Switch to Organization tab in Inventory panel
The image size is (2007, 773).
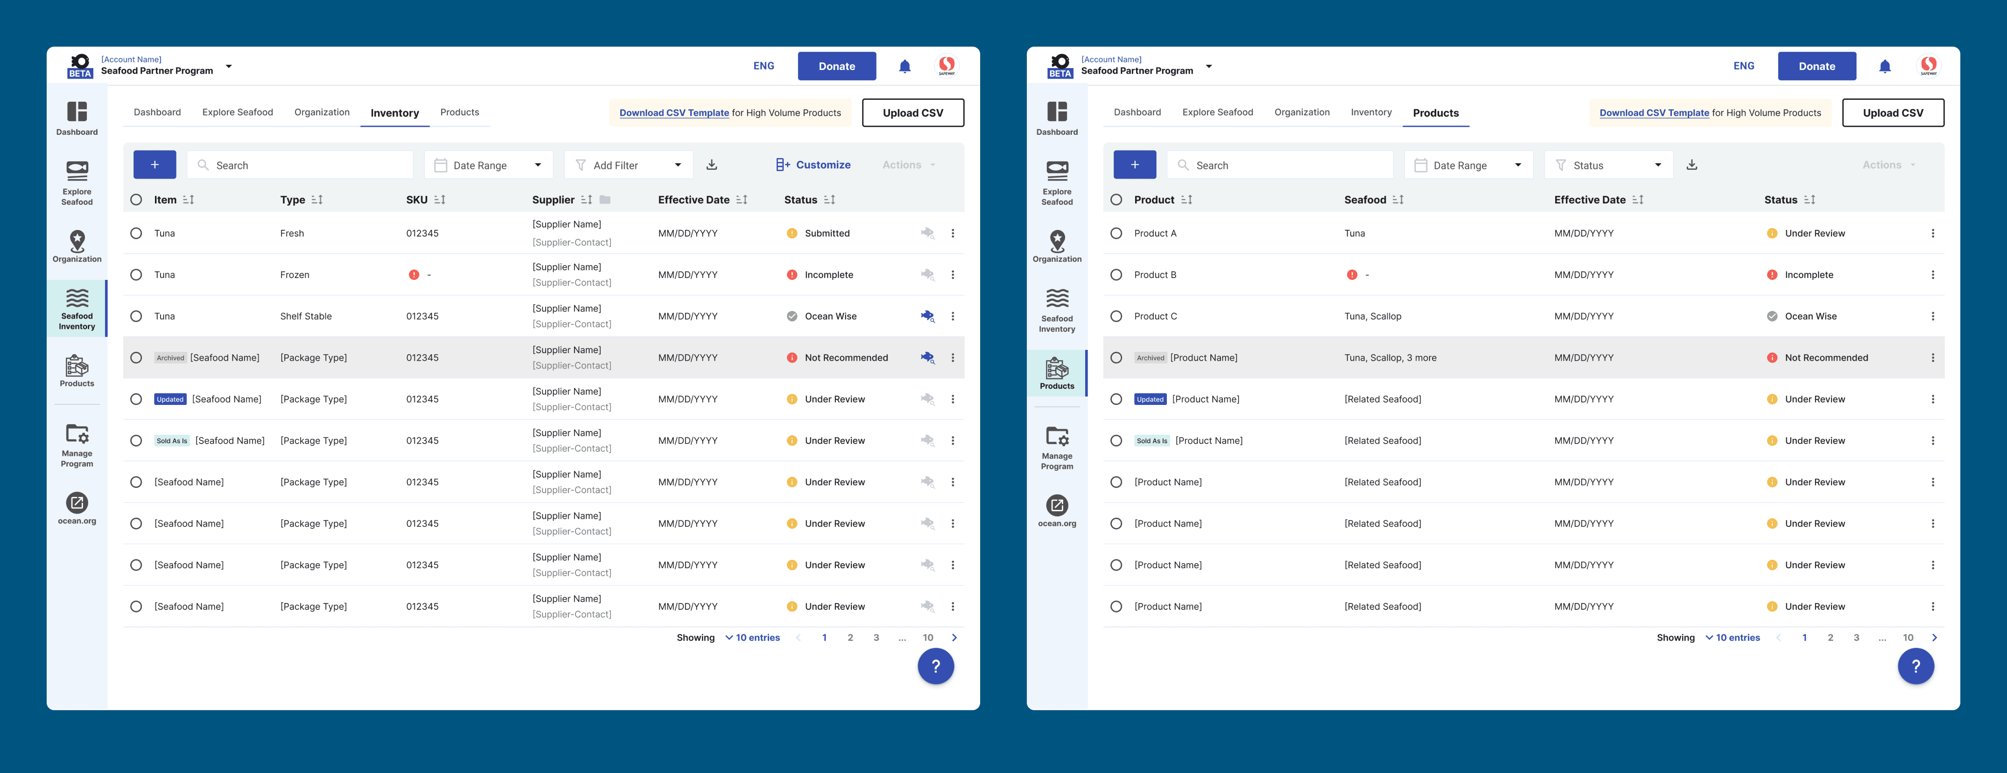(322, 112)
